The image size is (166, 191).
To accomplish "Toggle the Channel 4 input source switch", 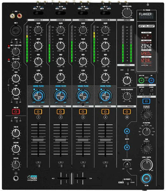I will point(105,13).
